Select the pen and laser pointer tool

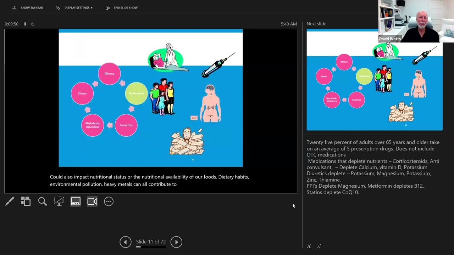10,202
